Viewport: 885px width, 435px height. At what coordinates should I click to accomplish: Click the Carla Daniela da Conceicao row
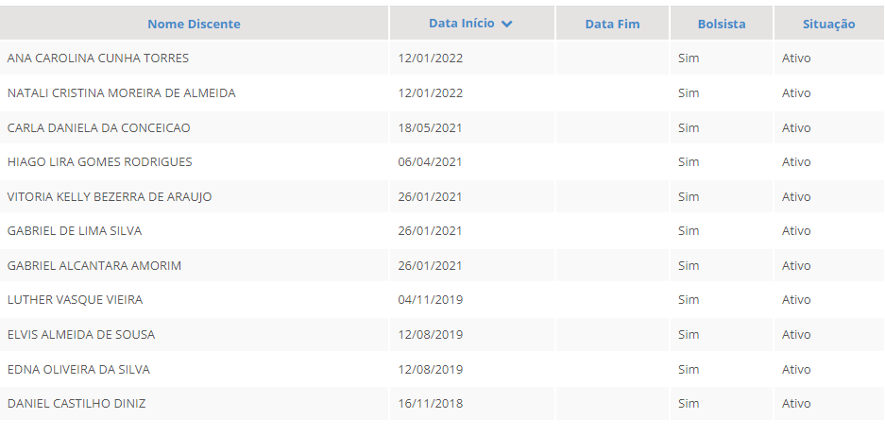pos(98,127)
